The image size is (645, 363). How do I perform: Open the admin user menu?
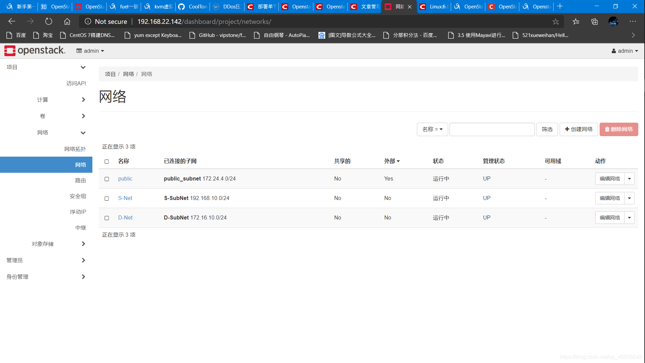(x=625, y=51)
